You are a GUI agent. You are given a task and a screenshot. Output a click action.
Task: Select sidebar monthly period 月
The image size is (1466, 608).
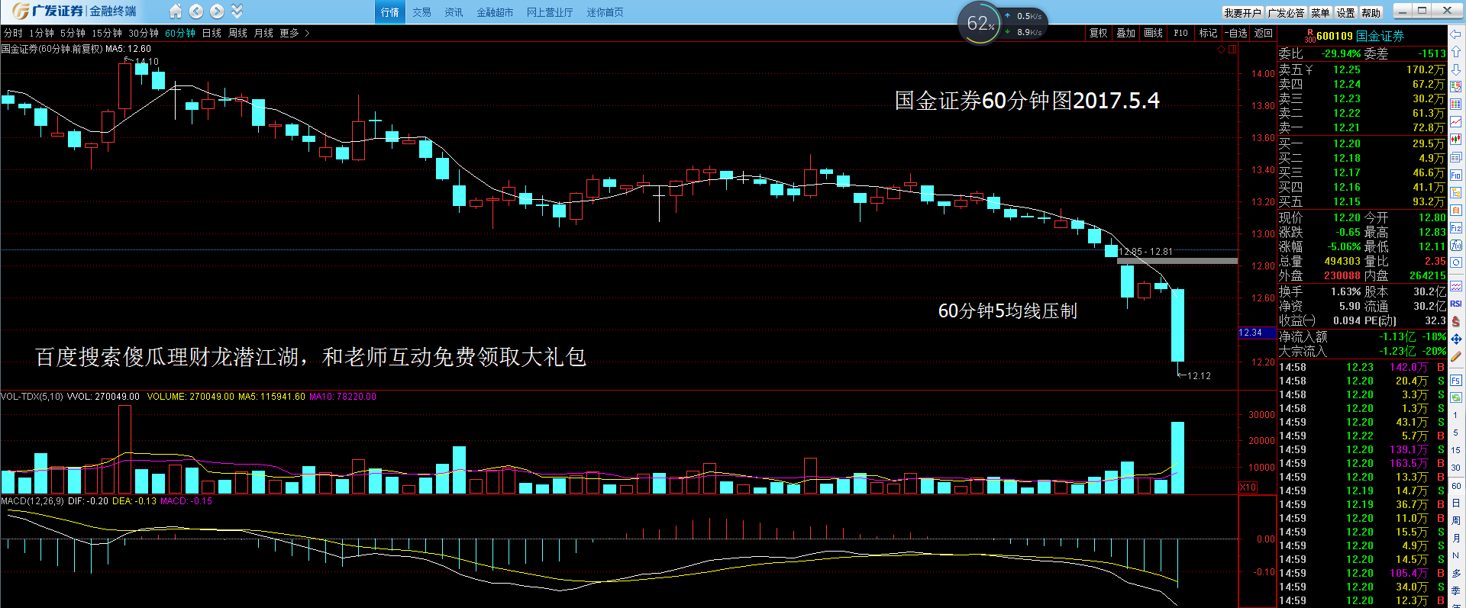(x=1456, y=538)
